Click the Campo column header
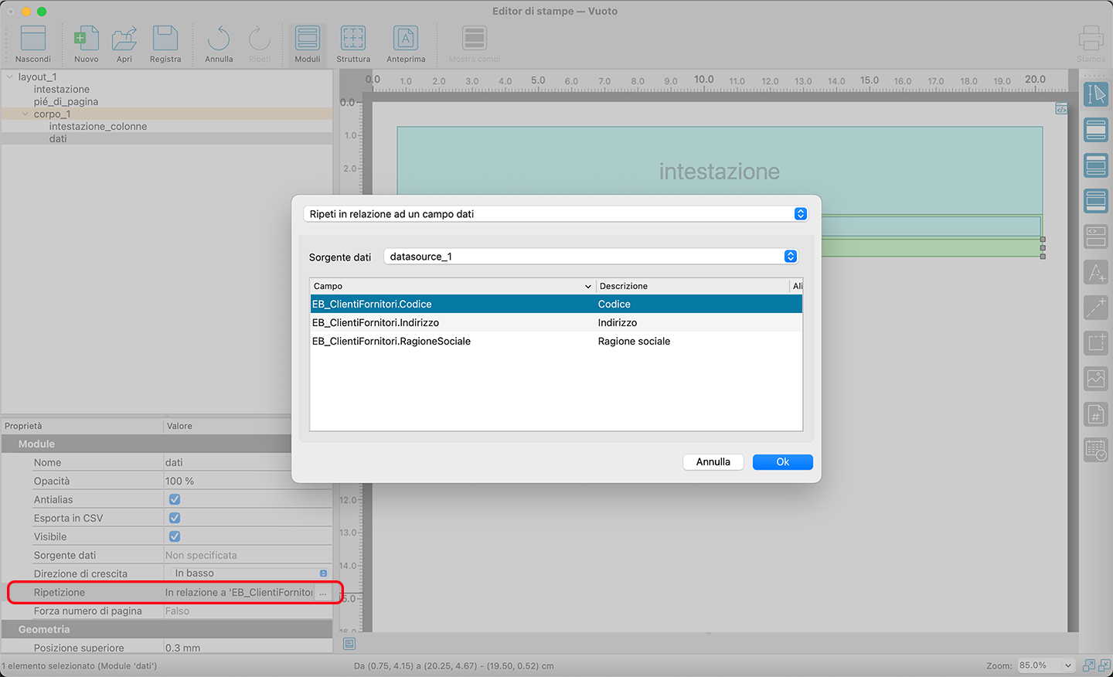The image size is (1113, 677). 448,286
